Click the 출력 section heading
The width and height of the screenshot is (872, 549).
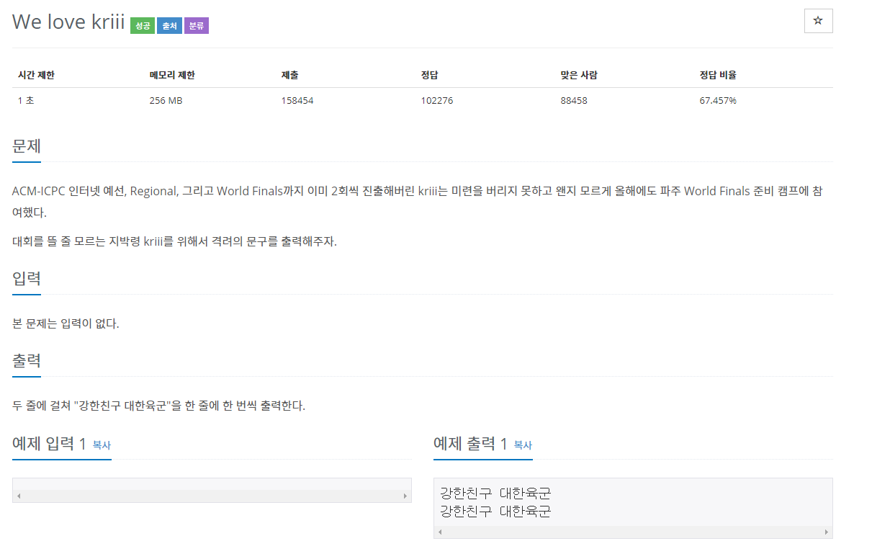(27, 360)
